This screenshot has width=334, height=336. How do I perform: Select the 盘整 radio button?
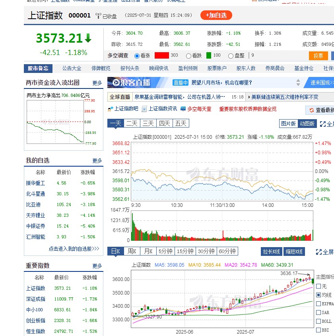pyautogui.click(x=230, y=56)
